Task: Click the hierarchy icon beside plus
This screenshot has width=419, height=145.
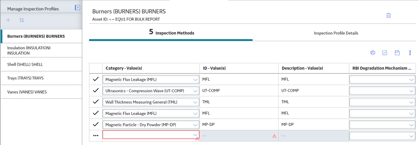Action: point(22,20)
